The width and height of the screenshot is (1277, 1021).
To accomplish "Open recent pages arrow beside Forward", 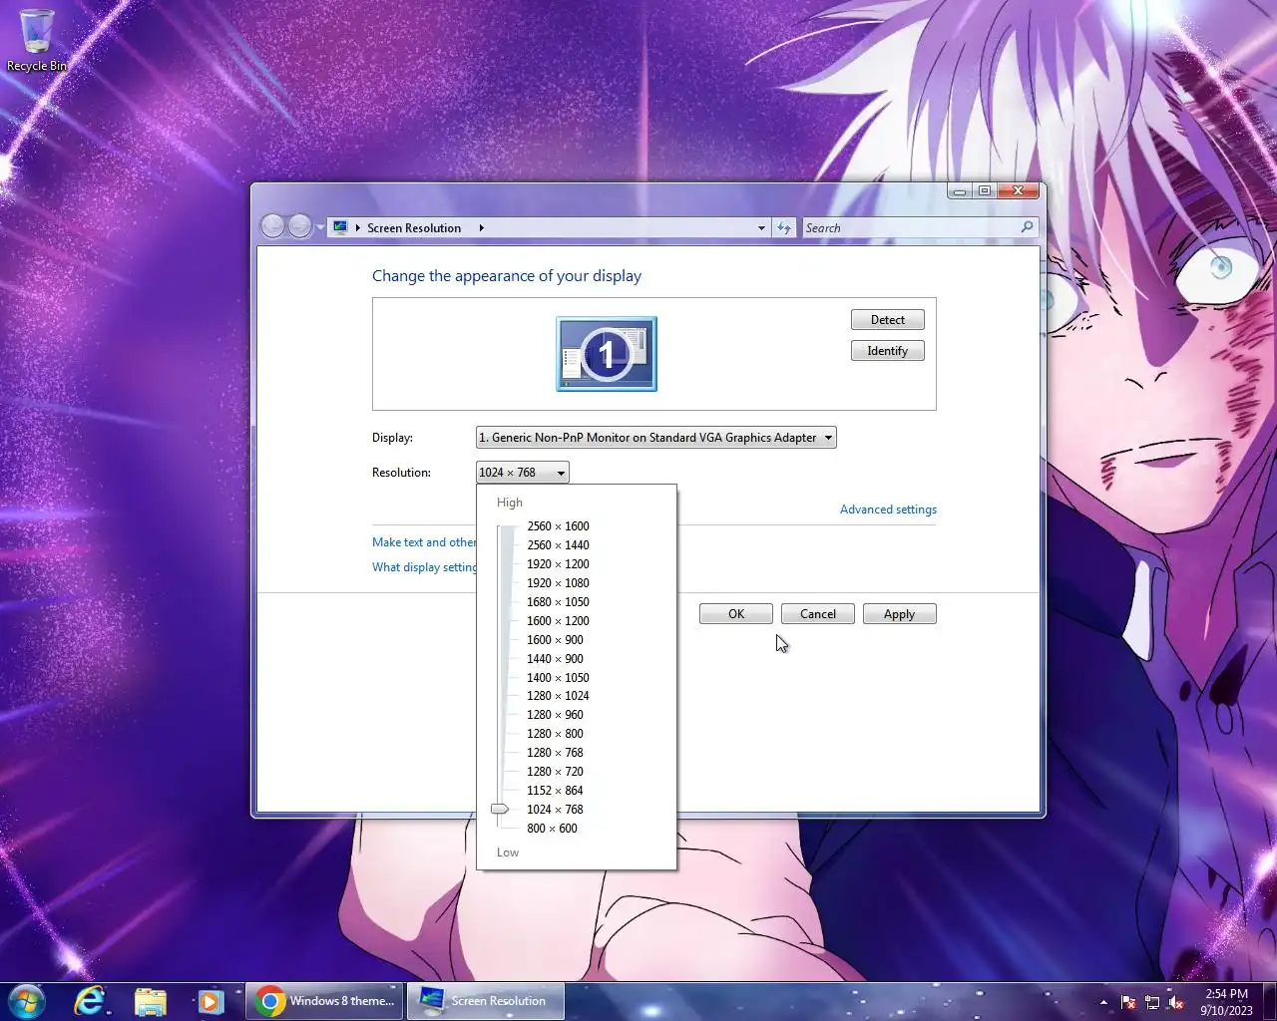I will 320,227.
